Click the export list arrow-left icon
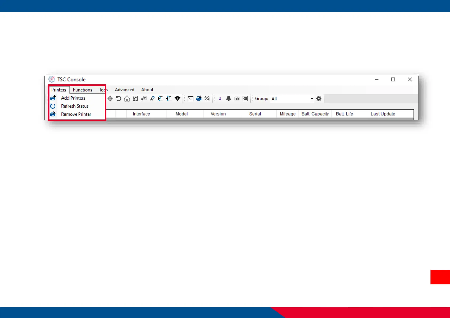 pos(169,99)
